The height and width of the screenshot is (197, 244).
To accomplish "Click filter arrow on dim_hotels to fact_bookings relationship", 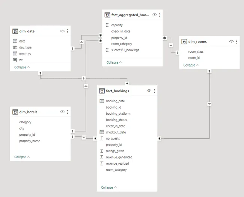I will point(84,138).
